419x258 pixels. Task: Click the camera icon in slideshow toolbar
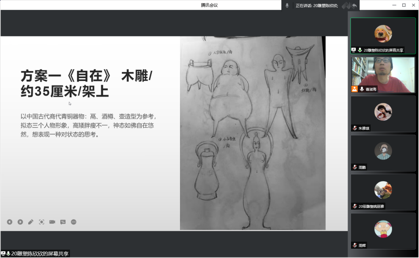click(x=52, y=222)
